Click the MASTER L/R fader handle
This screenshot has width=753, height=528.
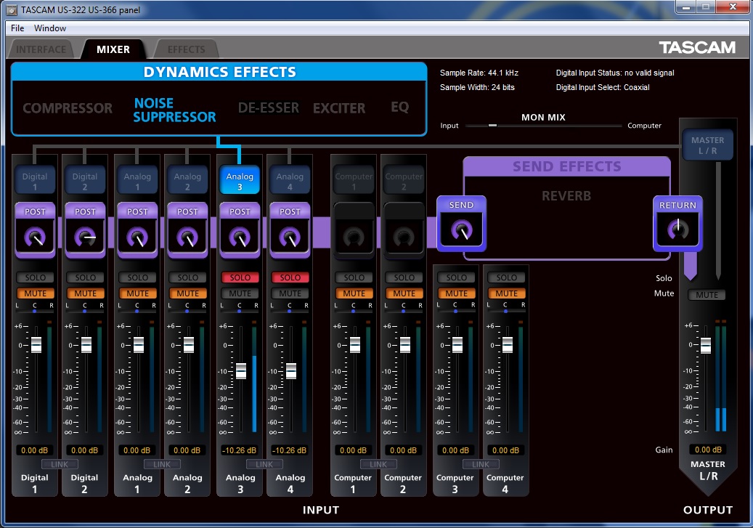[706, 346]
